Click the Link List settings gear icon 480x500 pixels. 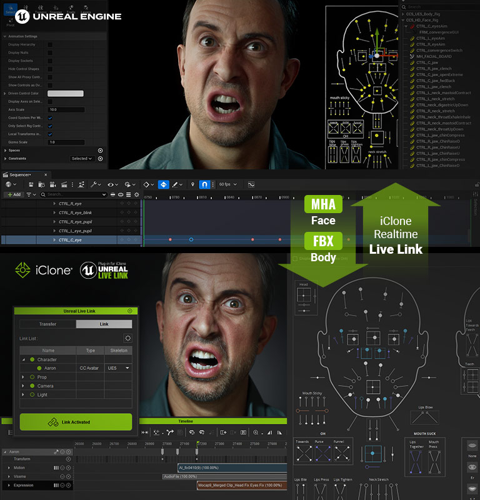click(127, 338)
